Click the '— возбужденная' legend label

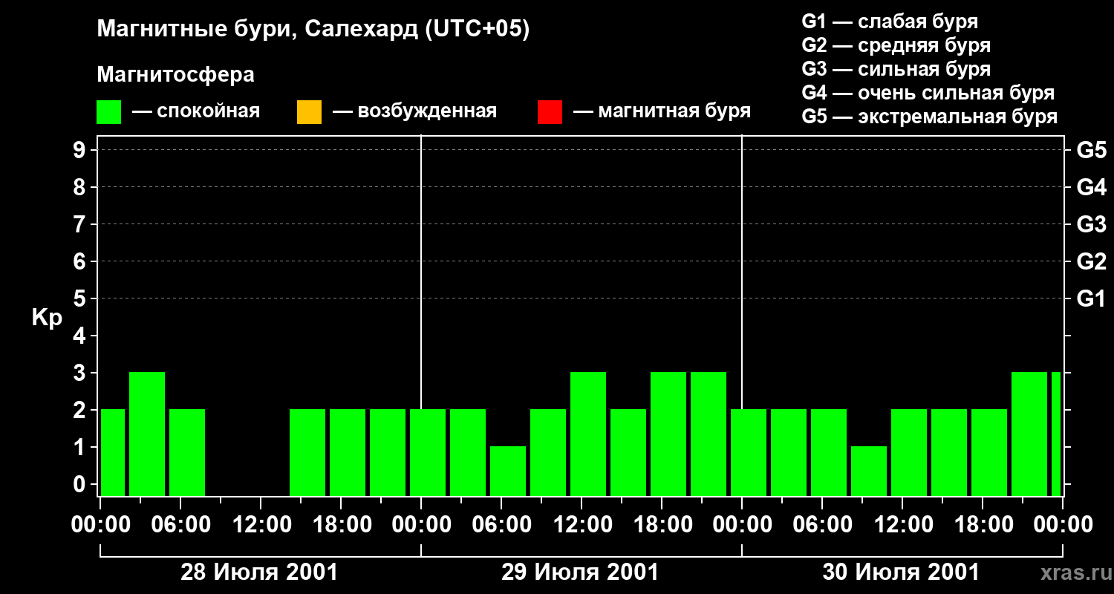pos(414,111)
